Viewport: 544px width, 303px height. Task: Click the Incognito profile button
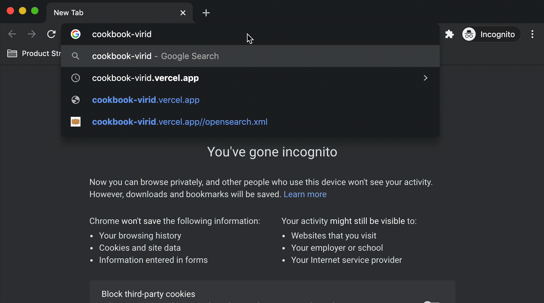491,34
